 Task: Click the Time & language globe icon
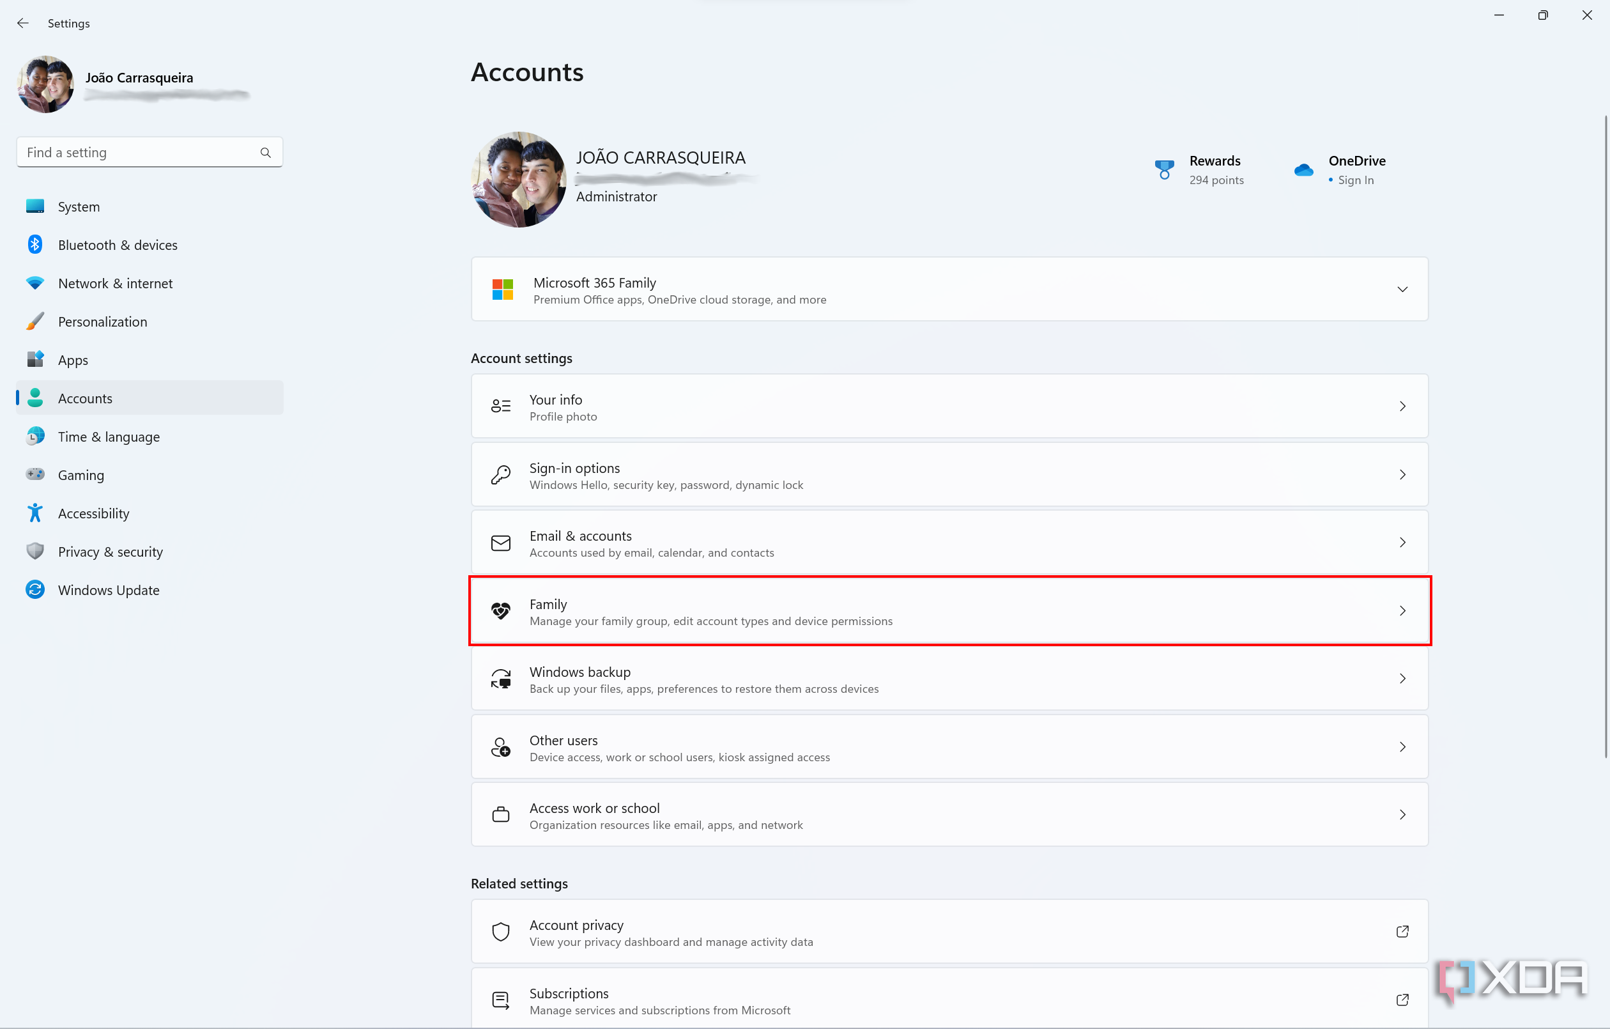[x=34, y=437]
